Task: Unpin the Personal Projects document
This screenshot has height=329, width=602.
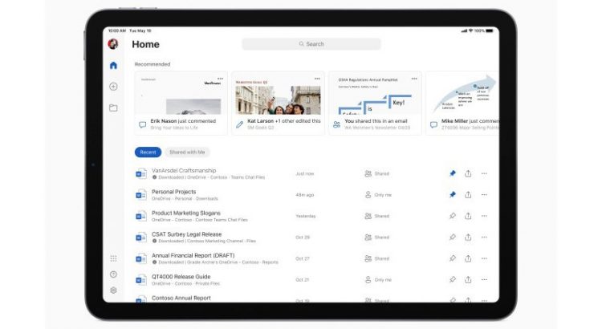Action: [453, 194]
